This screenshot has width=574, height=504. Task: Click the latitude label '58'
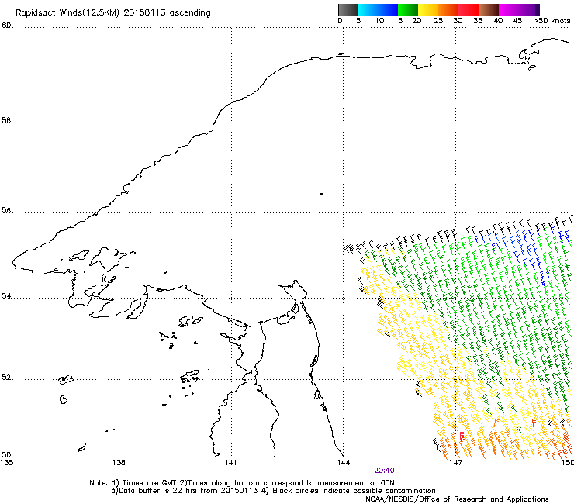(6, 120)
